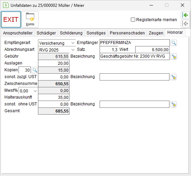Viewport: 191px width, 176px height.
Task: Click the gray arrow navigation icon
Action: pyautogui.click(x=185, y=24)
